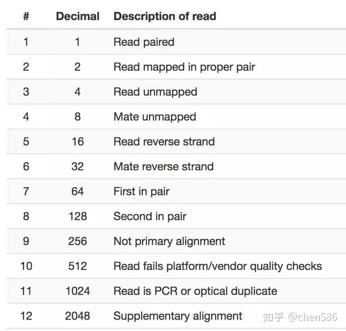Select the 'Read paired' row text
This screenshot has height=331, width=346.
click(144, 42)
